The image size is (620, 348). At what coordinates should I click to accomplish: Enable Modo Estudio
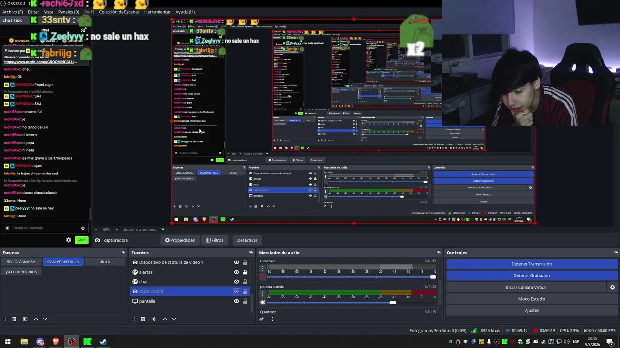531,299
